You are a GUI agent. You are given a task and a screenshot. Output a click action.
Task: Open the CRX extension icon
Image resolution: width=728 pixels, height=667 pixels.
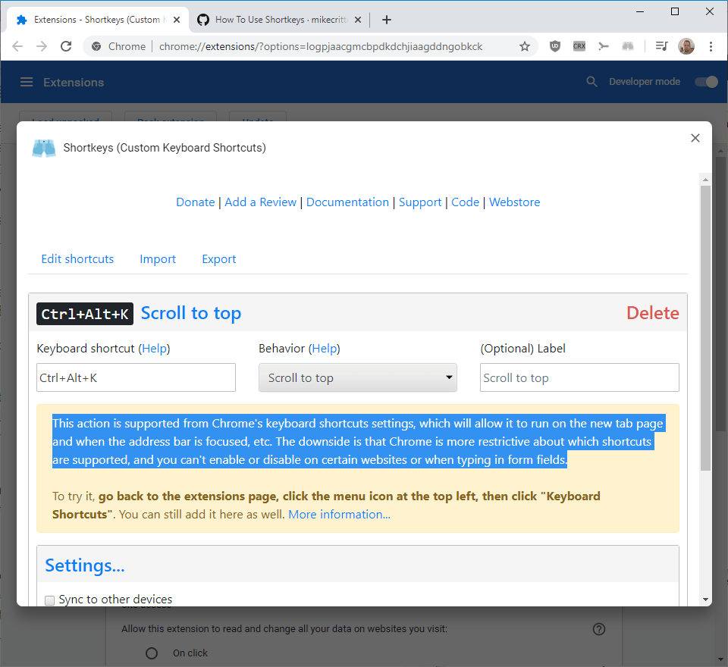coord(579,46)
